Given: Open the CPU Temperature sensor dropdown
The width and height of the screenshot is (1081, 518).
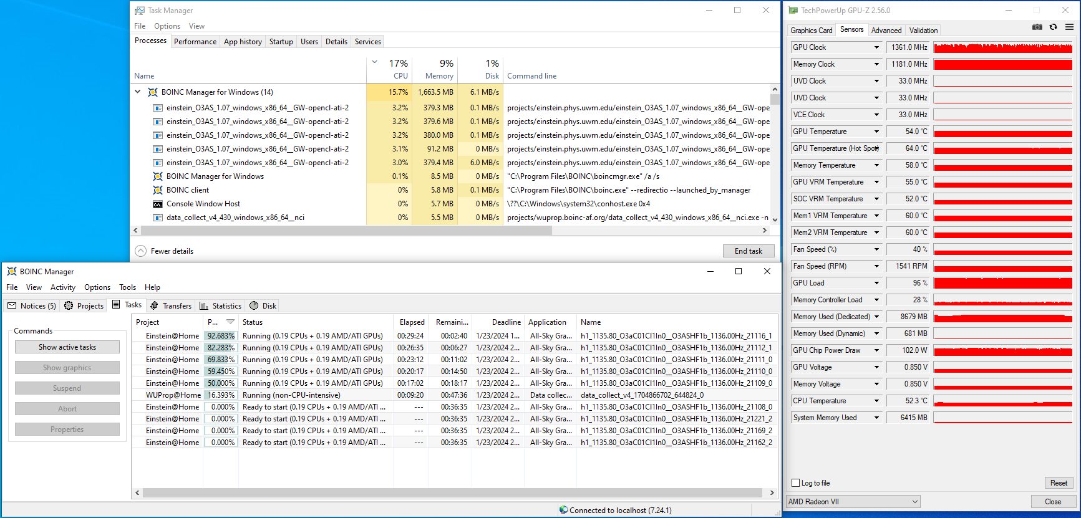Looking at the screenshot, I should point(876,401).
